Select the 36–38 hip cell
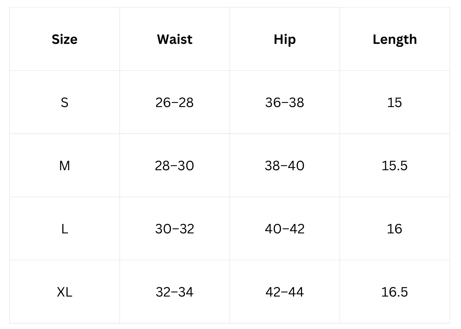 [x=285, y=102]
